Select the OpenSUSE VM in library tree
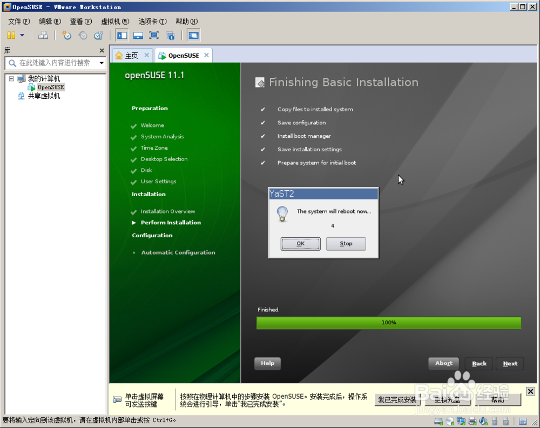The height and width of the screenshot is (428, 540). [x=51, y=87]
